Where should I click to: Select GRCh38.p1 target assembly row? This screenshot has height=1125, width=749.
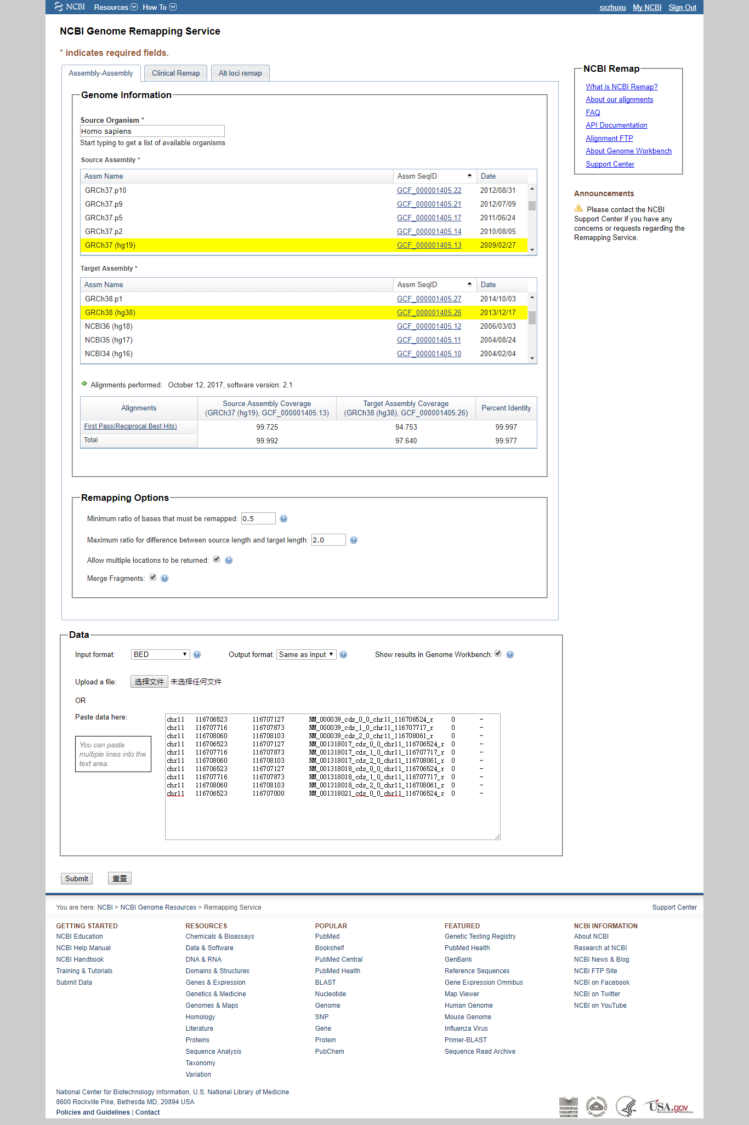coord(304,299)
